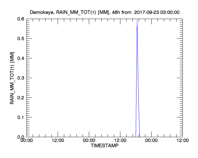Screen dimensions: 198x158
Task: Click the 0.1 y-axis tick label
Action: pyautogui.click(x=21, y=117)
